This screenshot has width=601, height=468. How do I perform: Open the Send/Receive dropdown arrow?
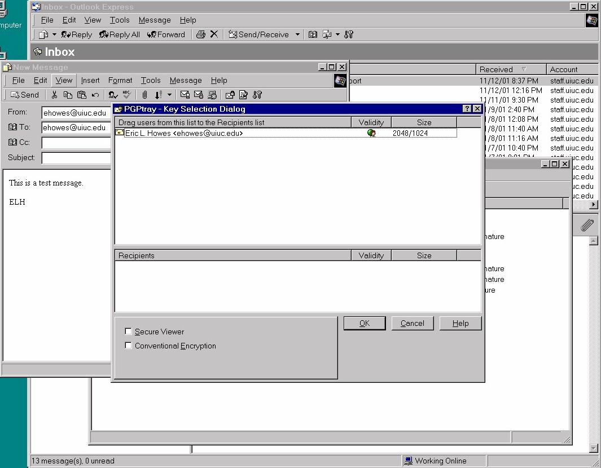pyautogui.click(x=297, y=34)
